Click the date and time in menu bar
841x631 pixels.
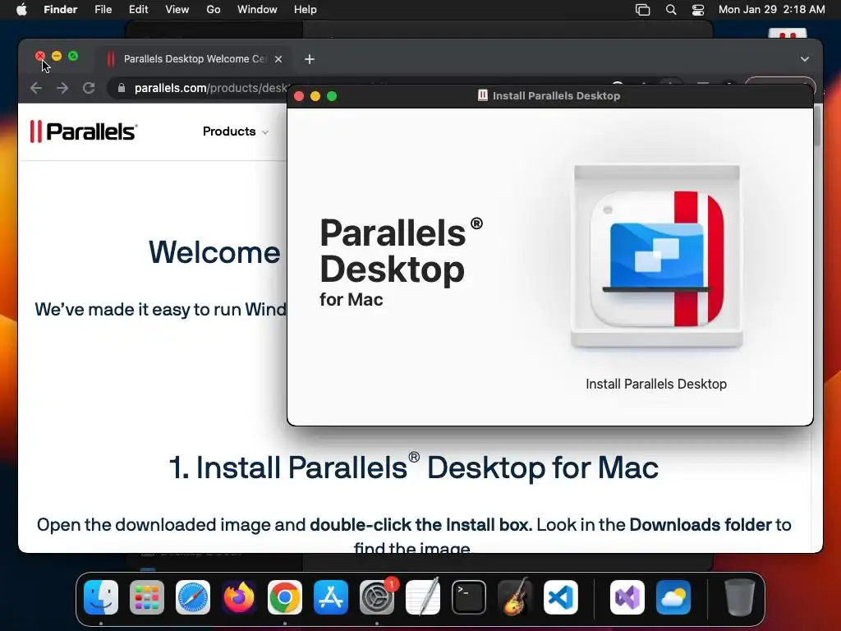(x=771, y=10)
